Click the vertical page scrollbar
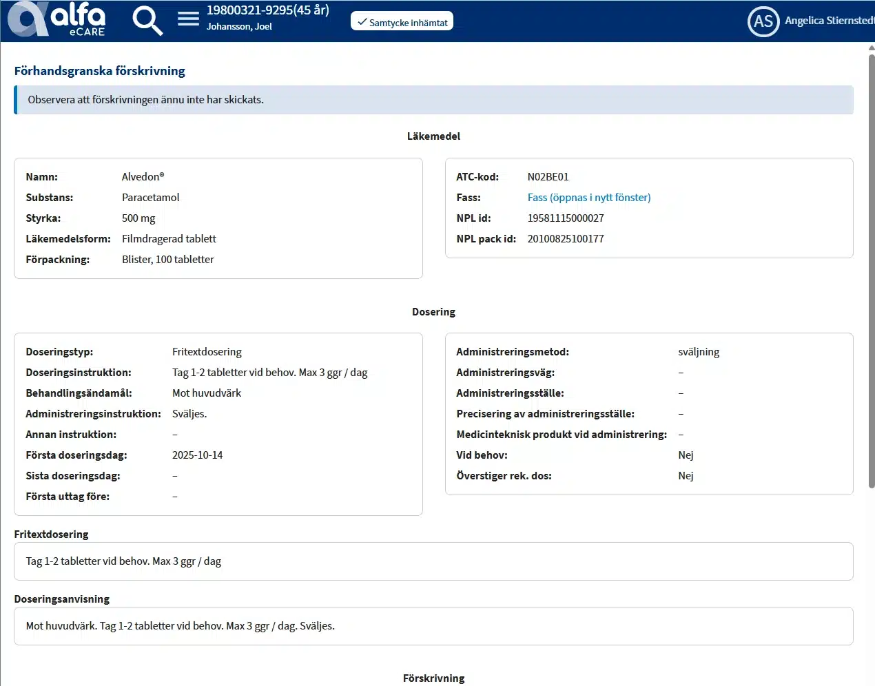 871,269
